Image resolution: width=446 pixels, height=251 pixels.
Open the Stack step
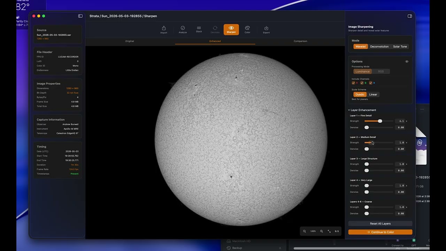199,30
